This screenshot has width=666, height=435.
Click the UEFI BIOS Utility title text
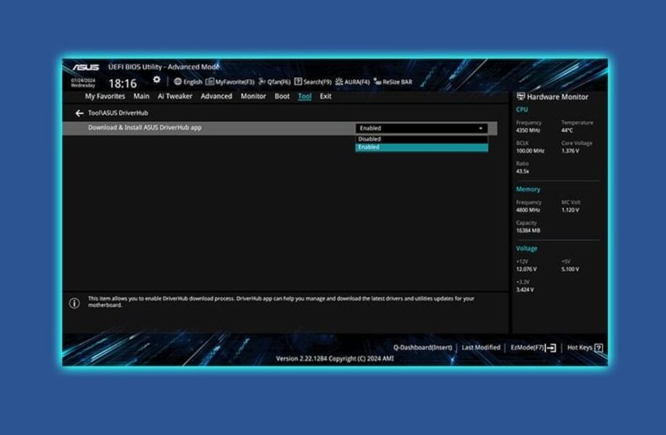click(x=164, y=67)
